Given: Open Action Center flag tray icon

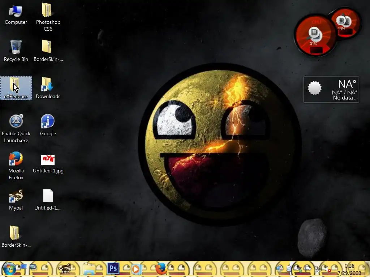Looking at the screenshot, I should (308, 268).
